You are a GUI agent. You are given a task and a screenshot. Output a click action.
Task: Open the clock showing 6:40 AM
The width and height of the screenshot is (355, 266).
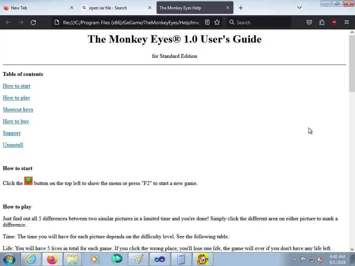(x=337, y=259)
